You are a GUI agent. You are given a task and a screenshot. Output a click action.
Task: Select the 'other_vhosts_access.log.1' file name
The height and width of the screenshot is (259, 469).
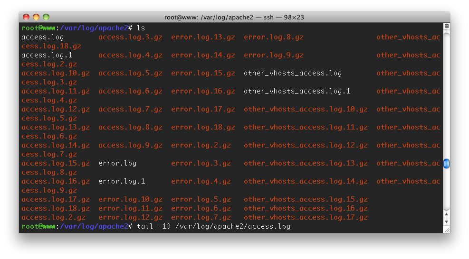[x=297, y=91]
